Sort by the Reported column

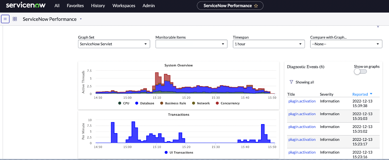[360, 94]
